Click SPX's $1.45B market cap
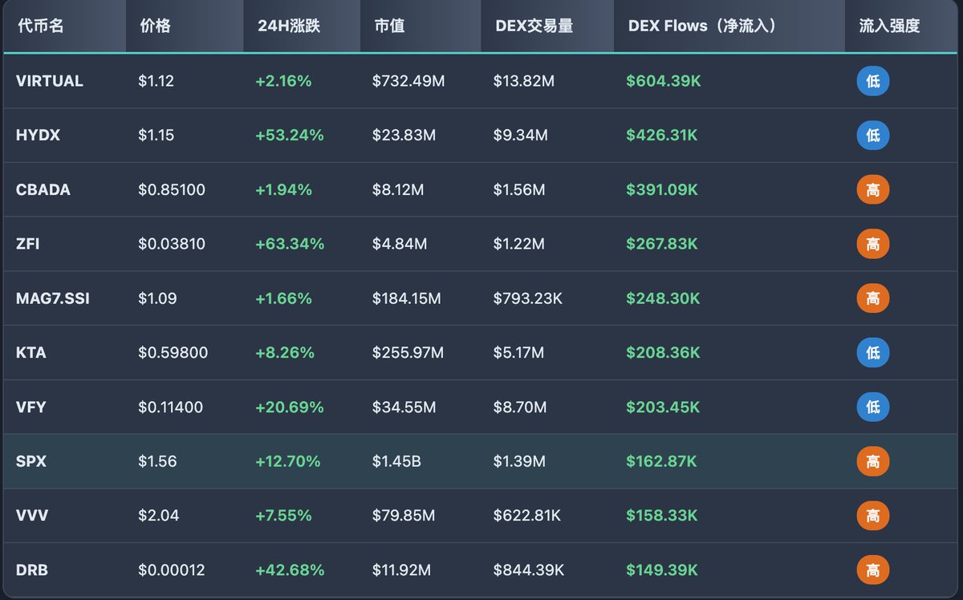963x600 pixels. [x=397, y=461]
